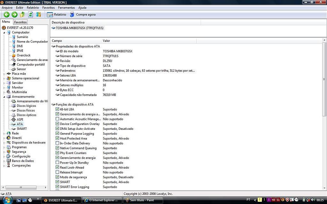
Task: Go up one level with toolbar icon
Action: (23, 15)
